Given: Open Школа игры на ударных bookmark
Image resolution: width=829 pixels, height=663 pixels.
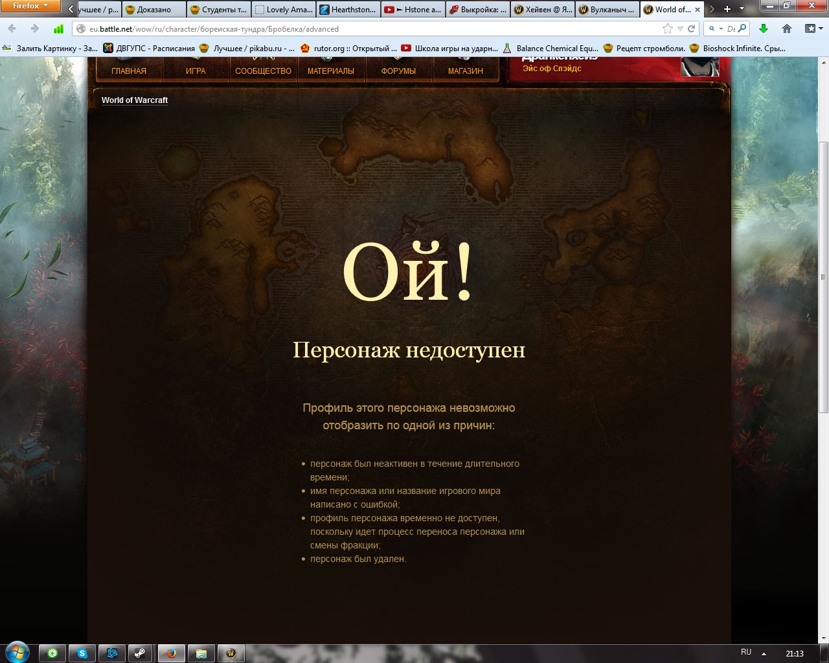Looking at the screenshot, I should [x=449, y=48].
